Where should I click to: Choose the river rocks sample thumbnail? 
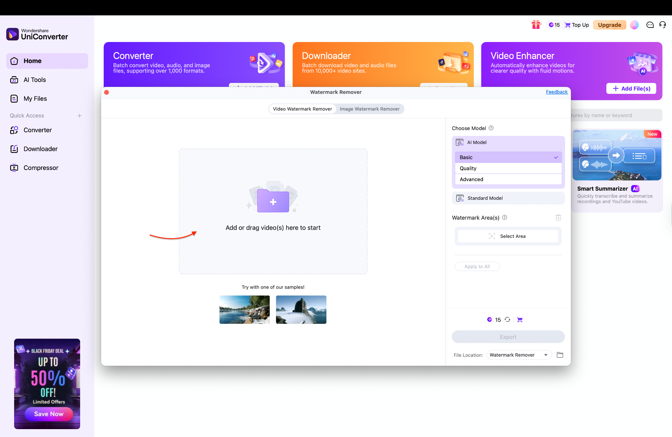(244, 309)
